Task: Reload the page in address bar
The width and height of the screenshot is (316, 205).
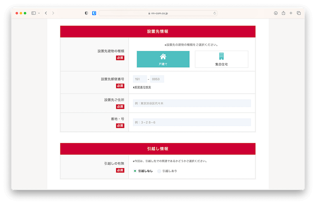Action: (x=214, y=13)
